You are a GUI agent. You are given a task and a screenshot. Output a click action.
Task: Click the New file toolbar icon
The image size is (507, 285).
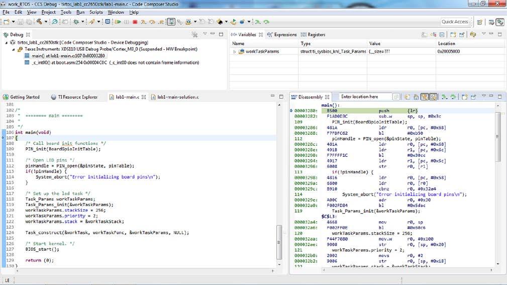(x=7, y=22)
